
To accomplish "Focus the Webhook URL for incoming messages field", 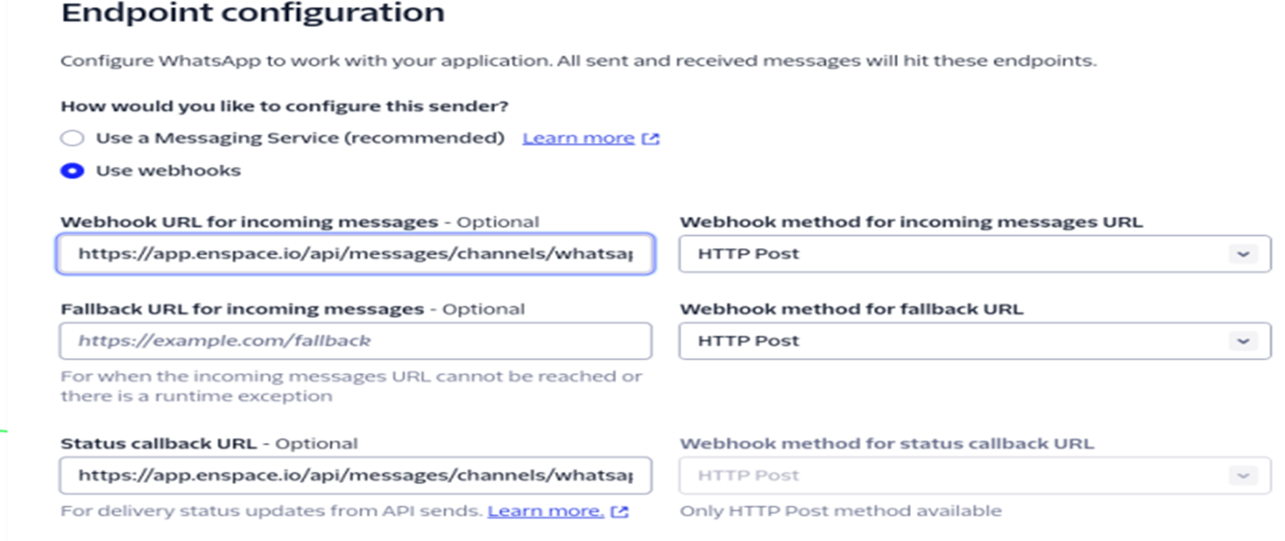I will (356, 254).
